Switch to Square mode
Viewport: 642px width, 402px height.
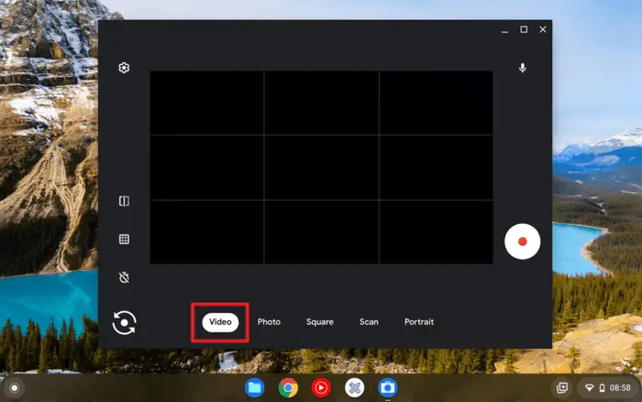320,322
